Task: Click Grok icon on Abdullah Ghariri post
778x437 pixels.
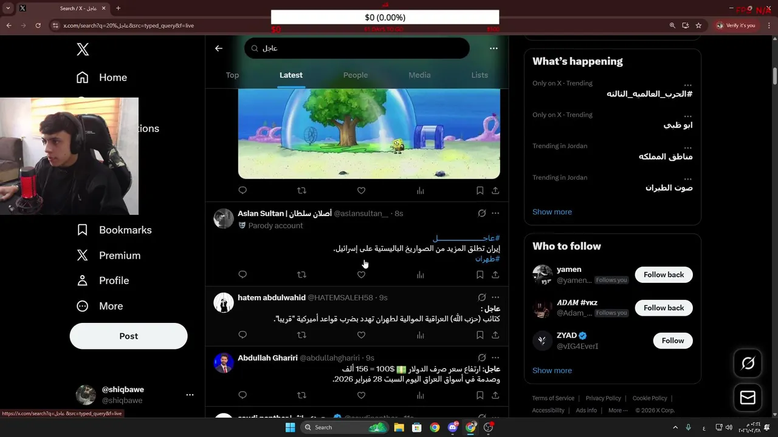Action: point(481,358)
